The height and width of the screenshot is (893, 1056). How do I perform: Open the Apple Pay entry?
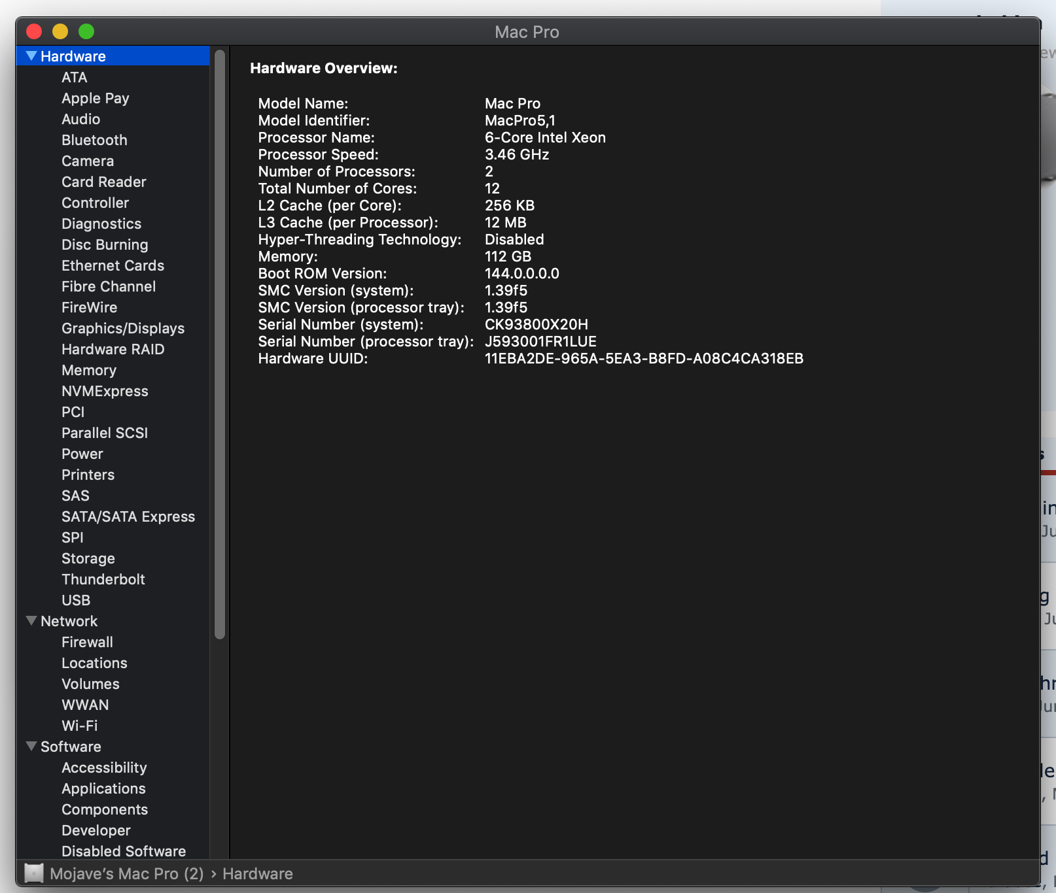point(96,98)
